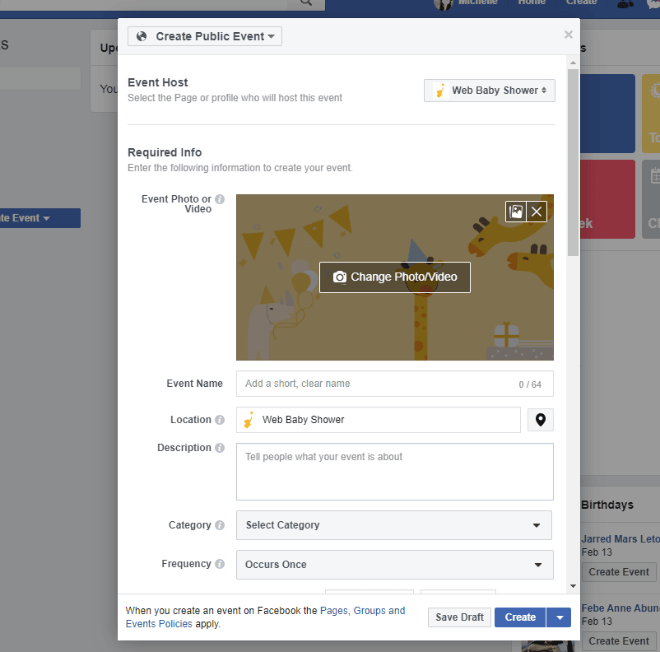Expand the Select Category dropdown

click(394, 525)
